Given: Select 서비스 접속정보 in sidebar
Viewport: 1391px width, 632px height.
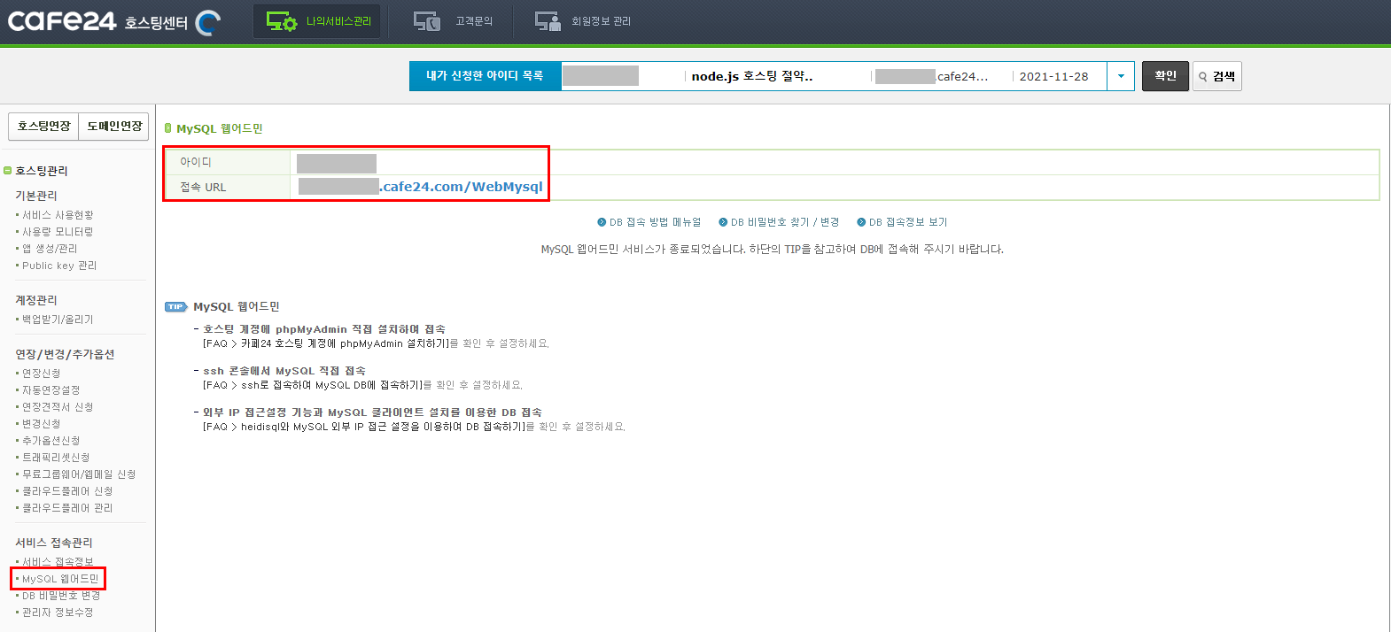Looking at the screenshot, I should tap(58, 562).
